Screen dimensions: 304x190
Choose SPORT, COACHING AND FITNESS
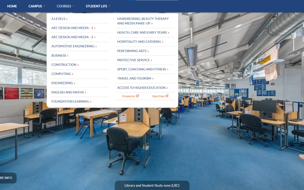click(143, 69)
